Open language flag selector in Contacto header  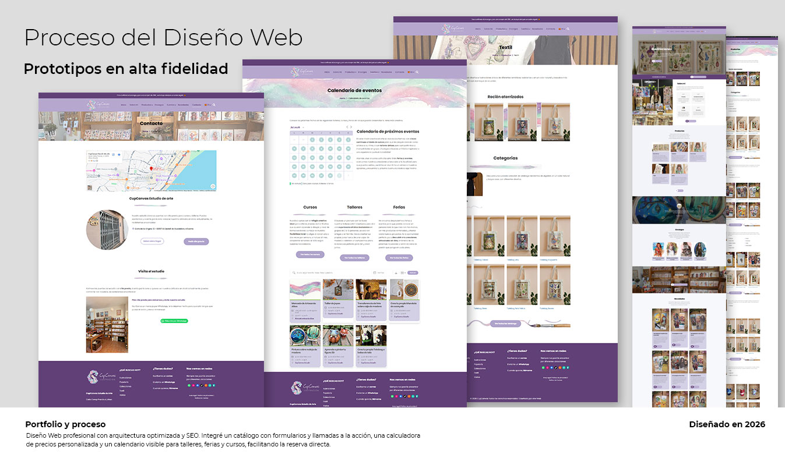coord(208,105)
